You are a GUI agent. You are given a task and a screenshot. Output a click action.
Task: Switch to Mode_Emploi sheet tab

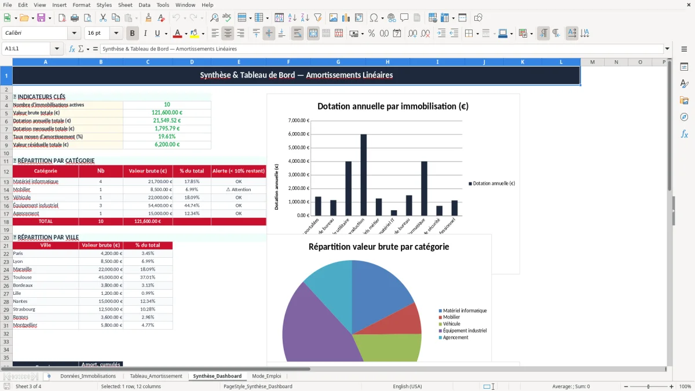pyautogui.click(x=266, y=376)
